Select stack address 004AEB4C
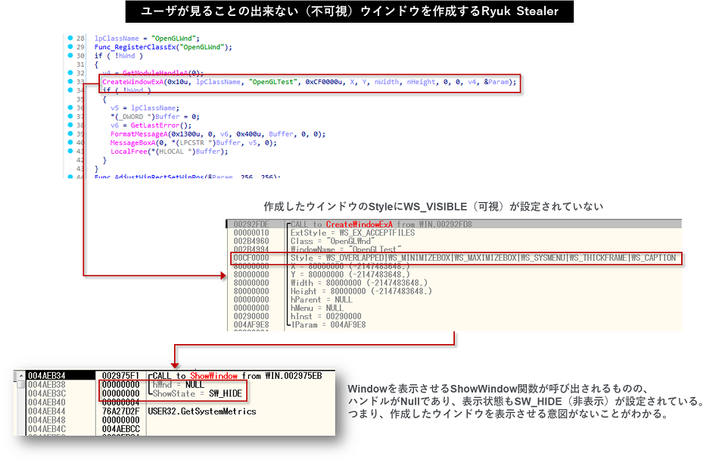The width and height of the screenshot is (719, 463). tap(47, 429)
